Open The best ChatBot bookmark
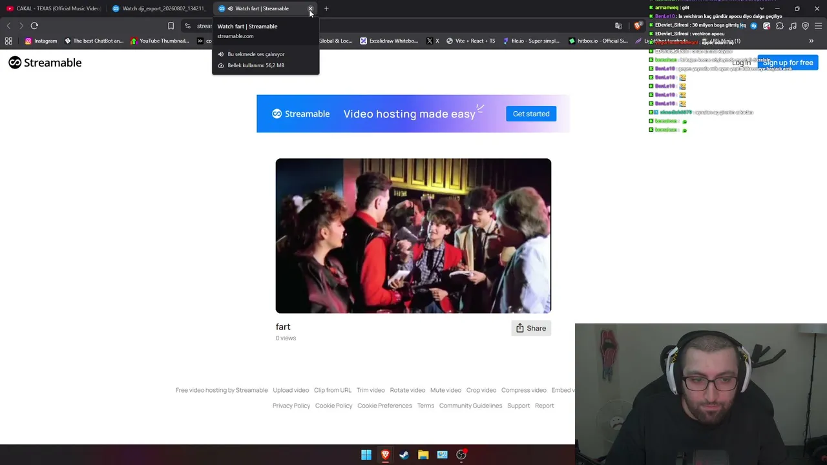Screen dimensions: 827x465 click(x=94, y=41)
